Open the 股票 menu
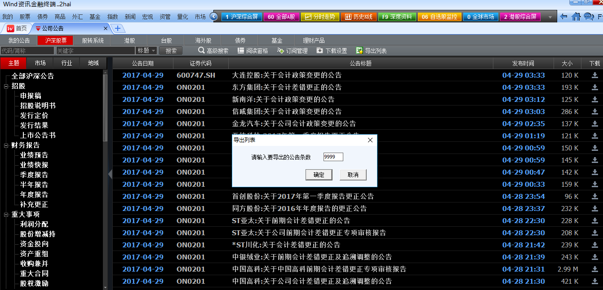The image size is (603, 290). click(25, 17)
